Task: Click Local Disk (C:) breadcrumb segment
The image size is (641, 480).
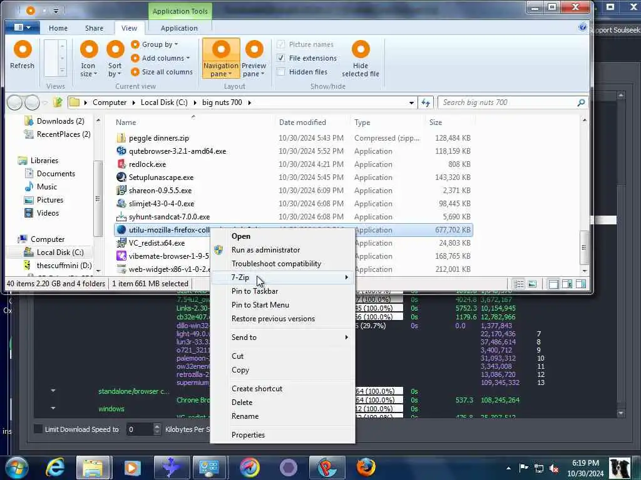Action: [x=164, y=102]
